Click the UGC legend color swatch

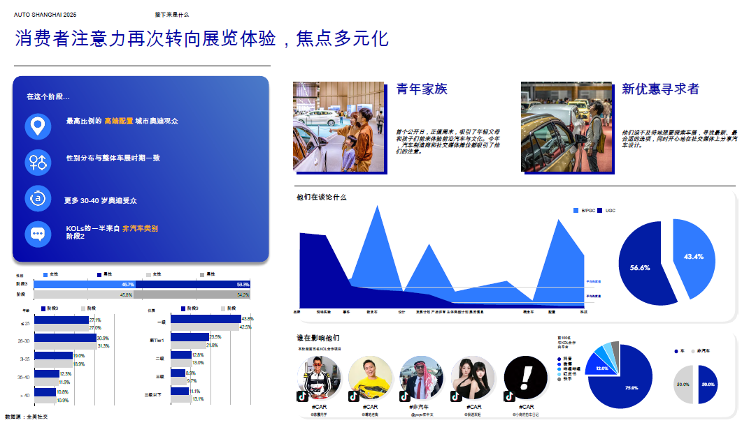(600, 211)
